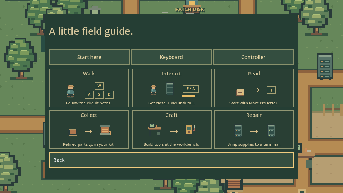343x193 pixels.
Task: Click 'Get close. Hold until full.' caption
Action: [x=171, y=103]
